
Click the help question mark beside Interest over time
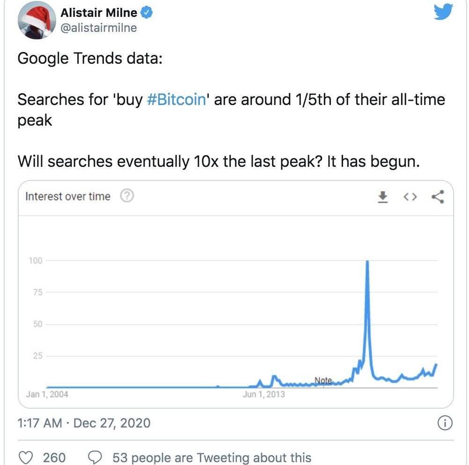click(127, 196)
